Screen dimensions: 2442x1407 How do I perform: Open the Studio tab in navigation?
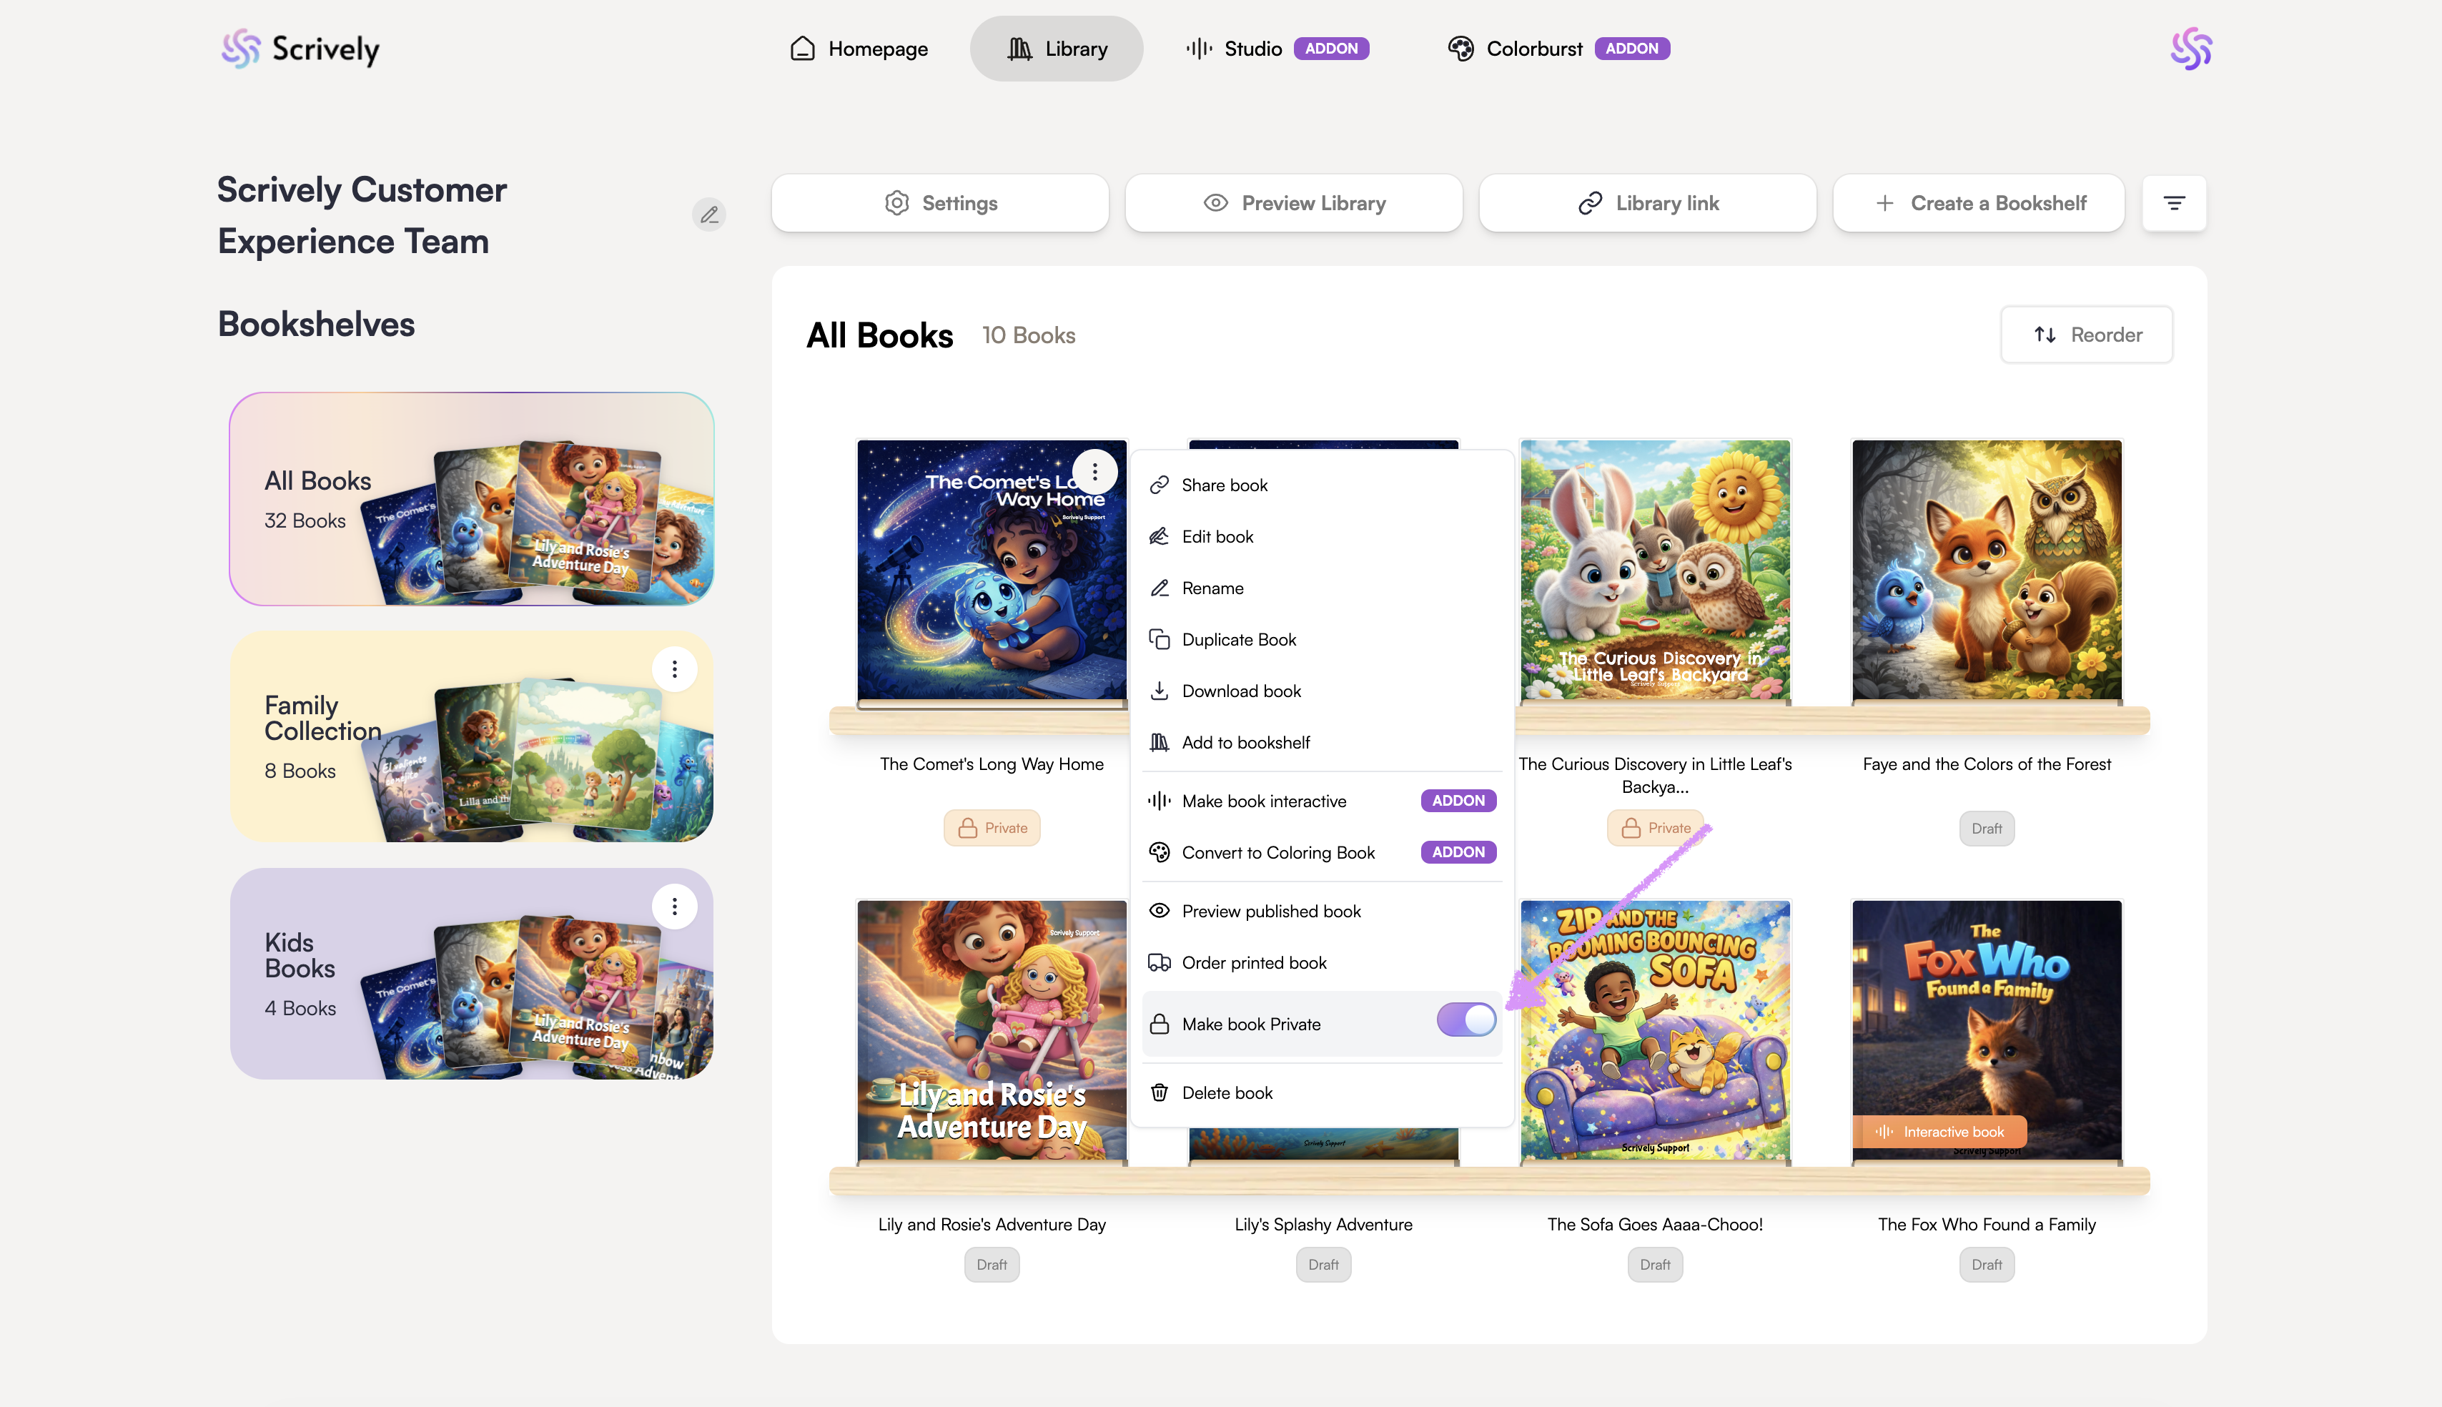tap(1252, 49)
